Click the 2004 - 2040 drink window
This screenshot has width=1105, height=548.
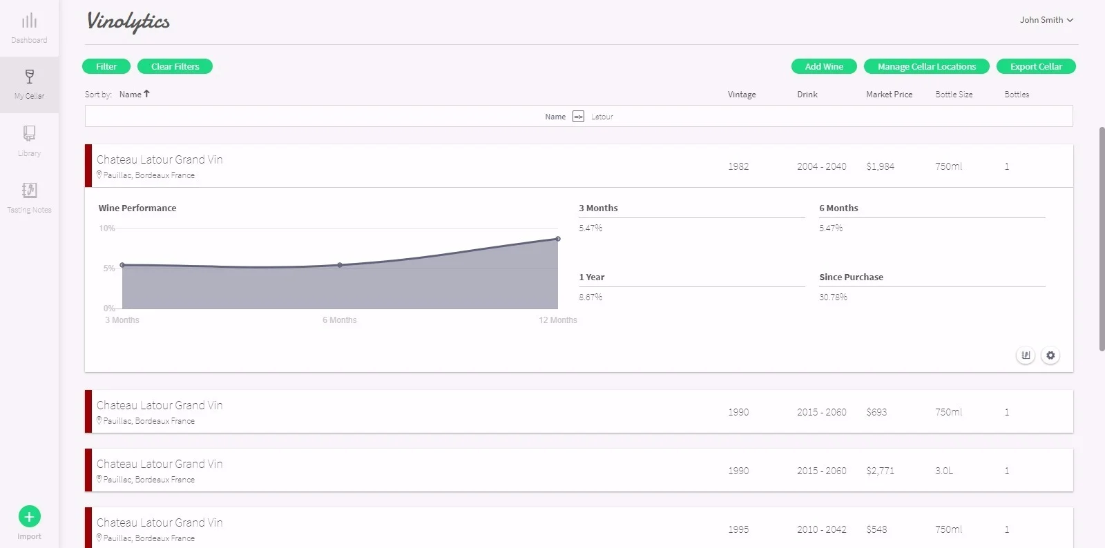pyautogui.click(x=822, y=166)
